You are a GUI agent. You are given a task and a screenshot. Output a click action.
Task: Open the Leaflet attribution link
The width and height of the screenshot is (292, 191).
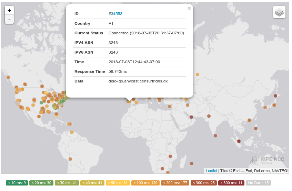[211, 171]
